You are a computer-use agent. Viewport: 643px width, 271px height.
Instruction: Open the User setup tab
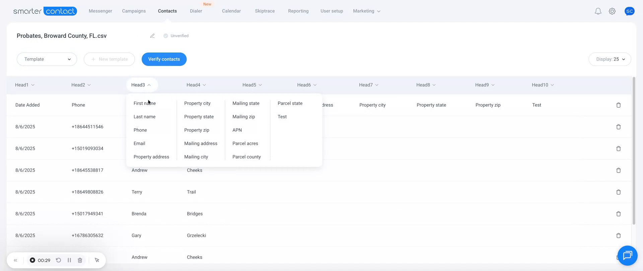[x=332, y=11]
